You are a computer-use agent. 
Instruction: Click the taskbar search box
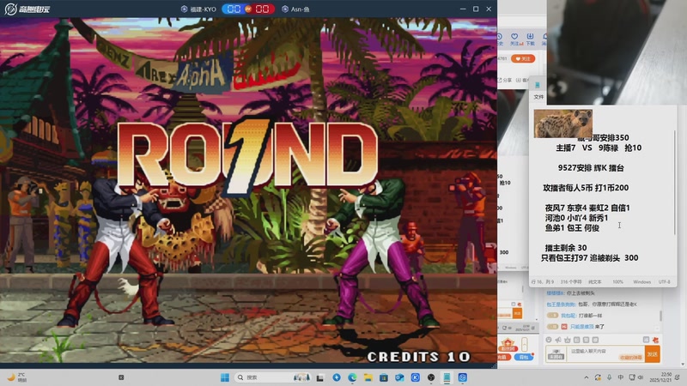[274, 377]
